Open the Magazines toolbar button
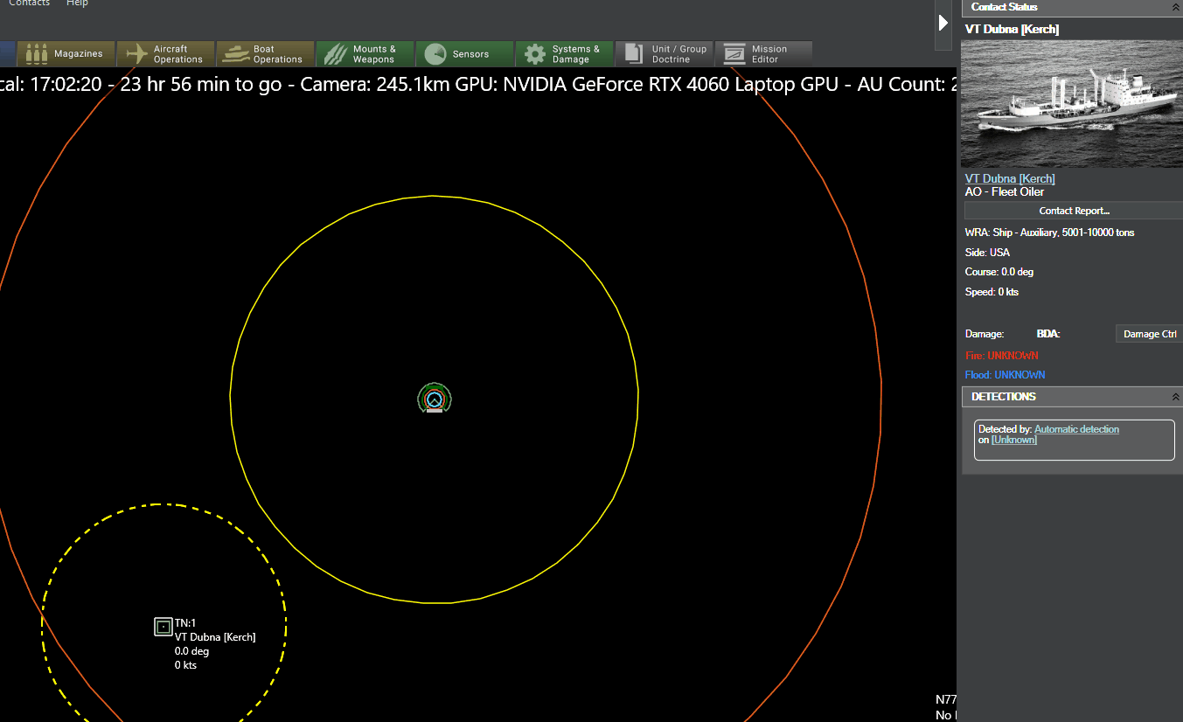1183x722 pixels. [66, 54]
